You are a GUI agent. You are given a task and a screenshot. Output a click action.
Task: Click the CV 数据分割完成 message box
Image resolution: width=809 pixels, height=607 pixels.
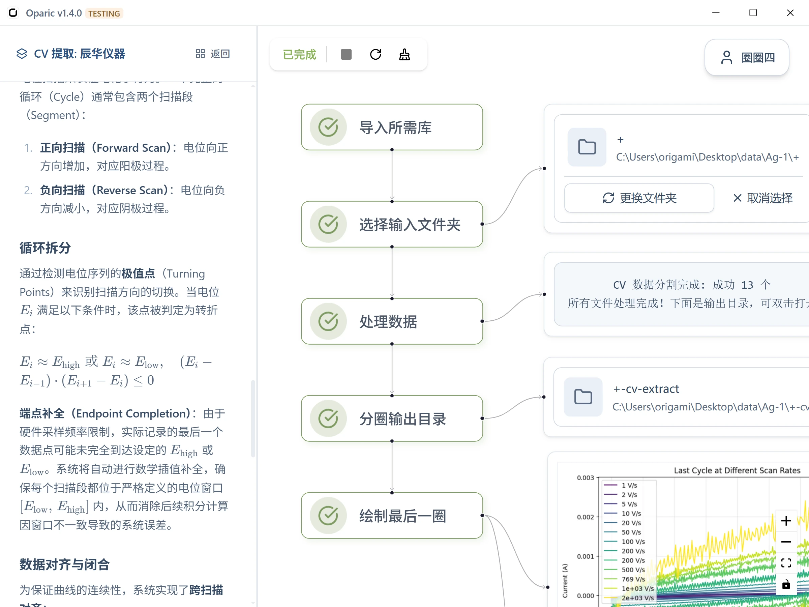pyautogui.click(x=681, y=294)
